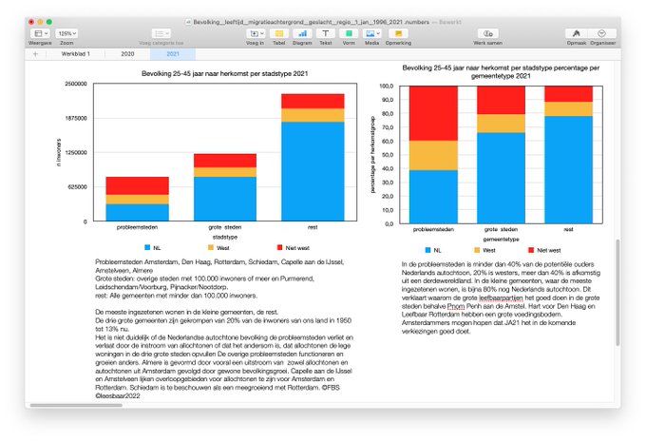Screen dimensions: 646x442
Task: Click paragraph starting De meeste ingezetenen wonen
Action: pyautogui.click(x=224, y=354)
